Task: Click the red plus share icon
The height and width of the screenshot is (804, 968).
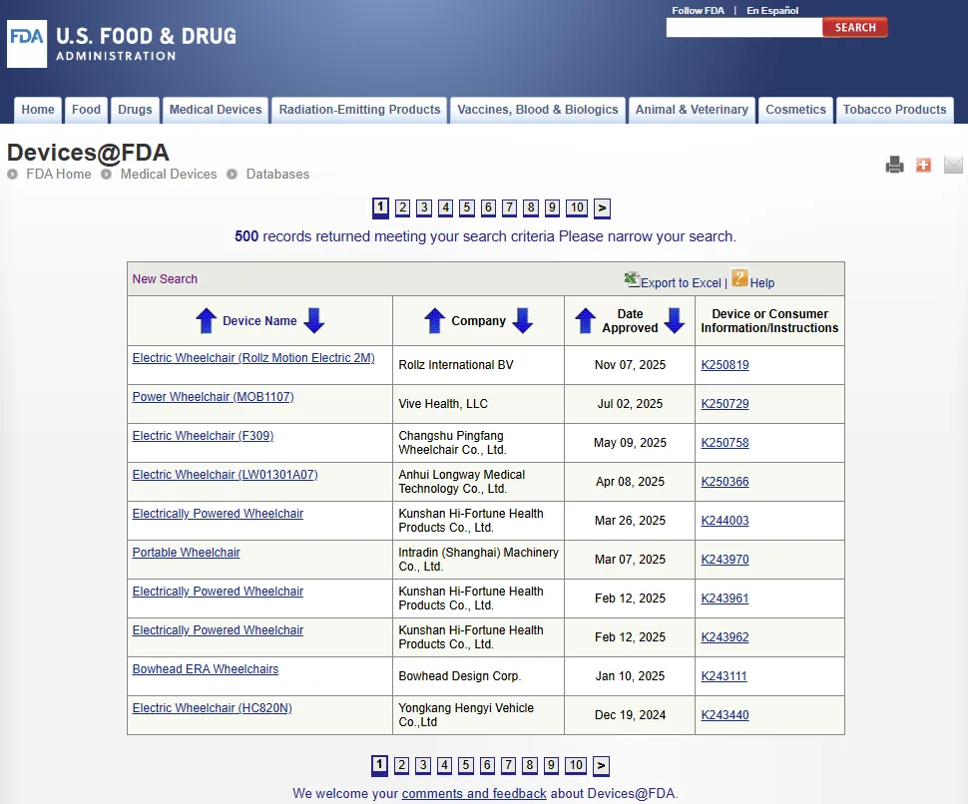Action: [923, 165]
